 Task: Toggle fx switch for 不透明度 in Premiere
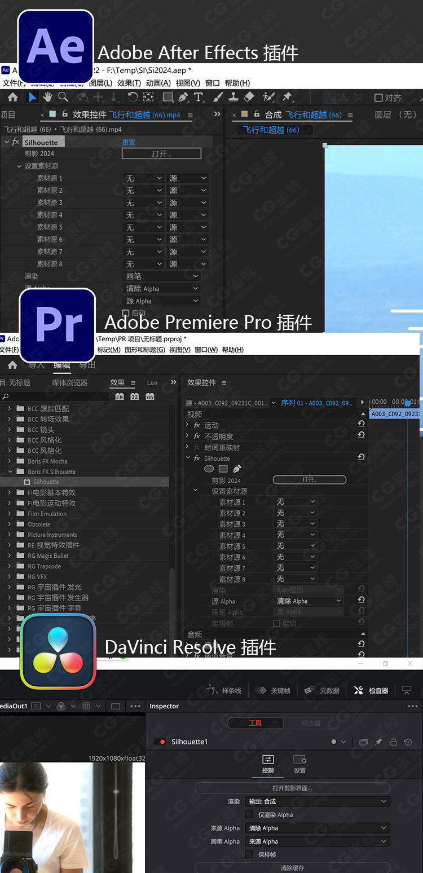pyautogui.click(x=197, y=436)
